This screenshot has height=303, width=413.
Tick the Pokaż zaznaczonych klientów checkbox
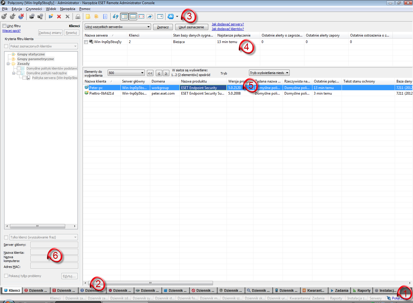(x=6, y=46)
